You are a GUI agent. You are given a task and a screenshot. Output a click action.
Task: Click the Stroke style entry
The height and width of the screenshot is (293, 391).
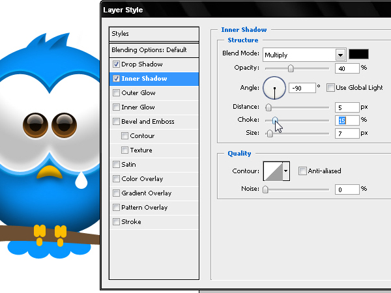pyautogui.click(x=131, y=222)
